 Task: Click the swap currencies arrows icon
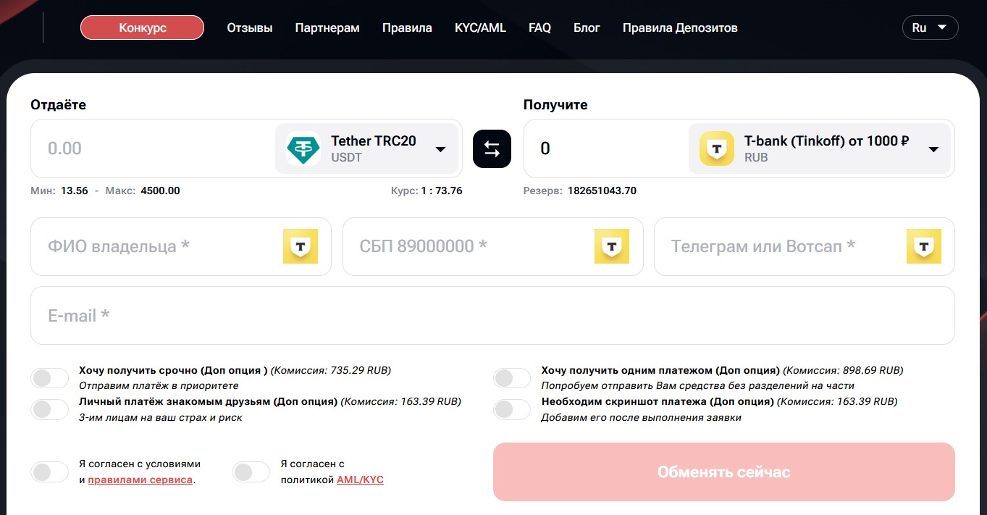pyautogui.click(x=492, y=148)
